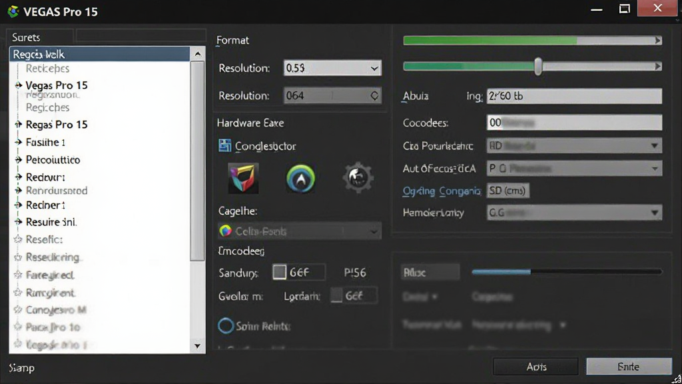
Task: Click the round green arrow hardware icon
Action: (300, 178)
